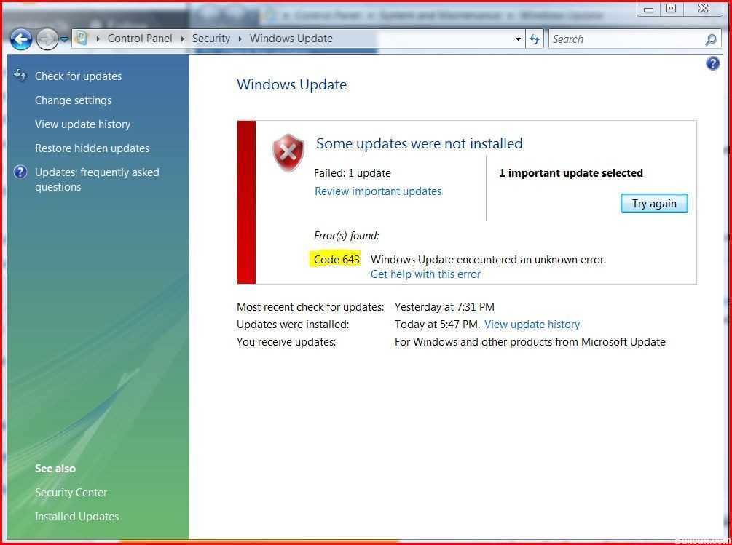732x545 pixels.
Task: Open Get help with this error
Action: 426,274
